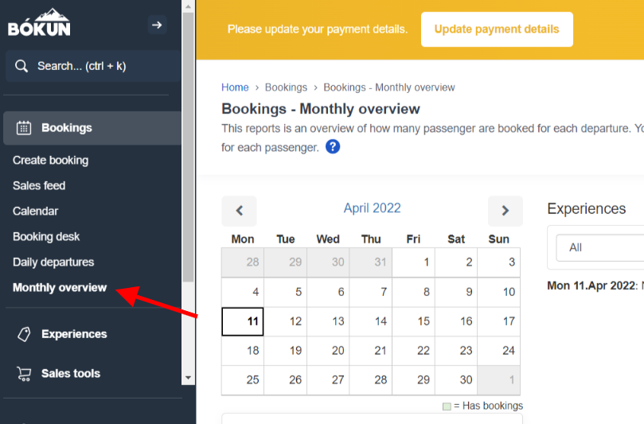Select Daily departures in the sidebar
The image size is (644, 424).
(53, 263)
